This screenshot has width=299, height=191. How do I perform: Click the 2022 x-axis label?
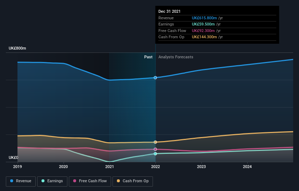click(156, 167)
